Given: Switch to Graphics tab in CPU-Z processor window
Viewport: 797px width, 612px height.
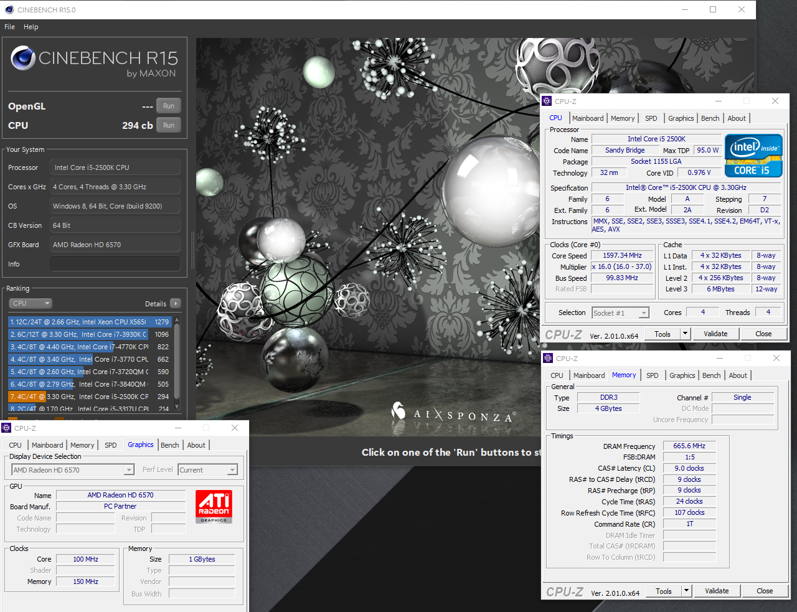Looking at the screenshot, I should pos(681,118).
